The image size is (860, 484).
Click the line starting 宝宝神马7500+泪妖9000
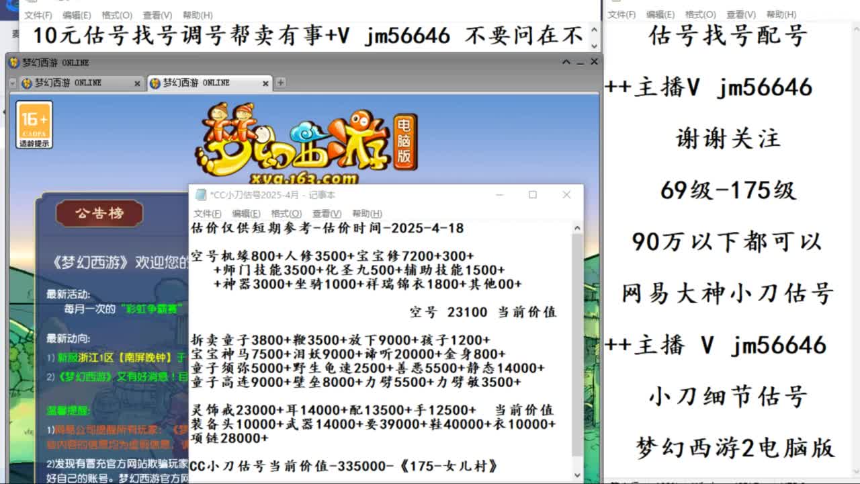click(348, 354)
